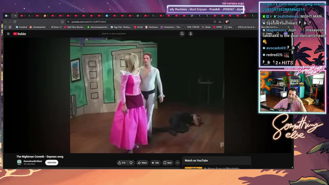Click the redred25 username in chat
The height and width of the screenshot is (185, 329).
(274, 55)
